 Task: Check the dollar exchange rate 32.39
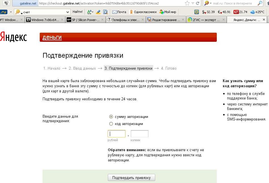pos(208,12)
